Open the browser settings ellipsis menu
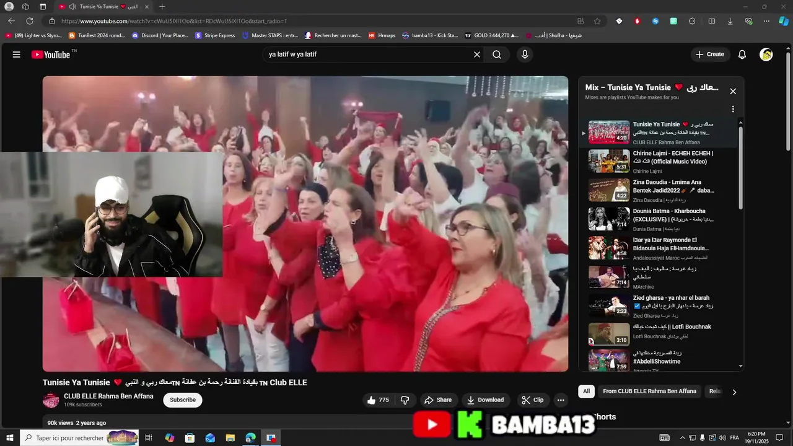 coord(766,21)
